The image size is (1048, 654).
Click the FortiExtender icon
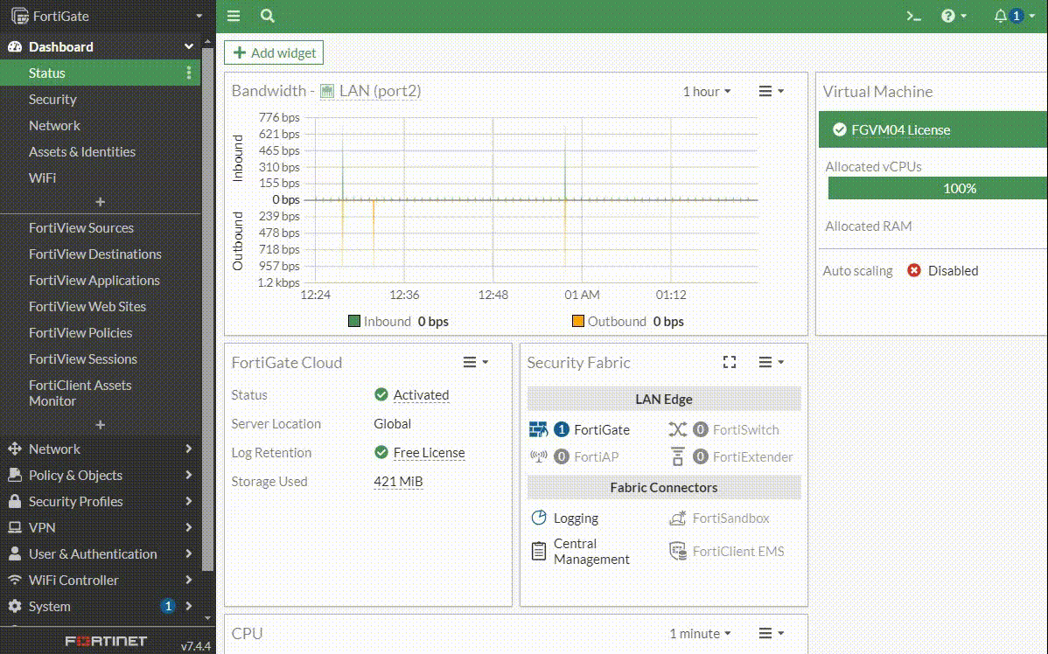point(678,457)
